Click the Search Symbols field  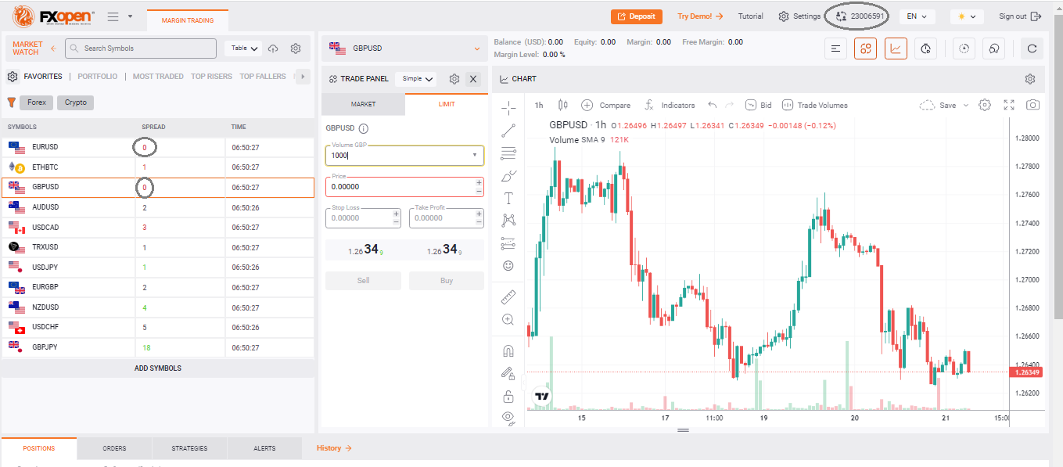tap(141, 48)
